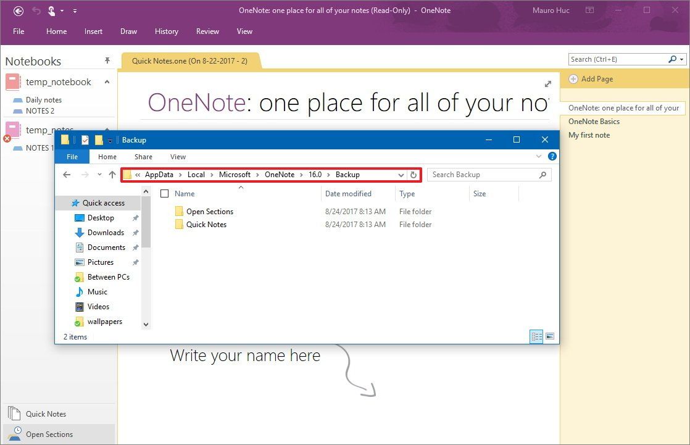Open the Review tab
This screenshot has width=690, height=445.
click(x=207, y=31)
